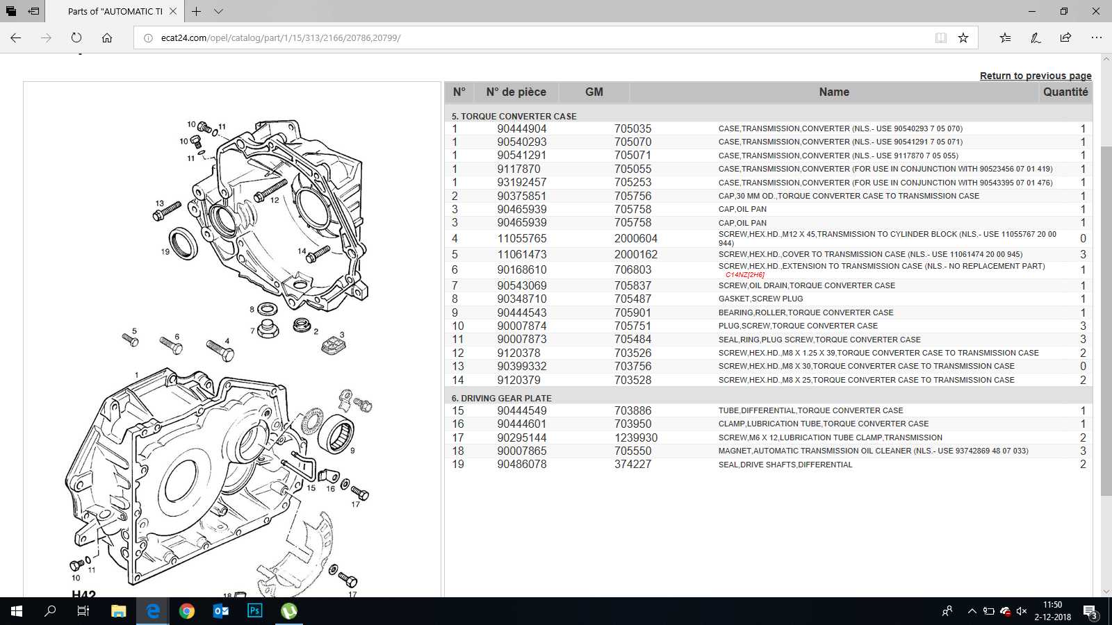Click the Add notes pen icon
This screenshot has width=1112, height=625.
(x=1036, y=37)
